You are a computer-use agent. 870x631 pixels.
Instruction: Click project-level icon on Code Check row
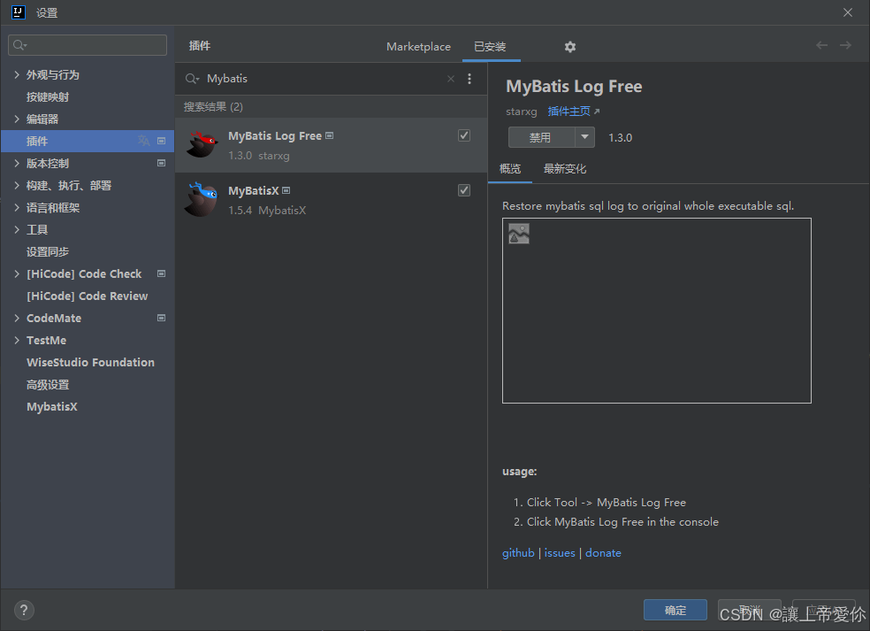162,273
